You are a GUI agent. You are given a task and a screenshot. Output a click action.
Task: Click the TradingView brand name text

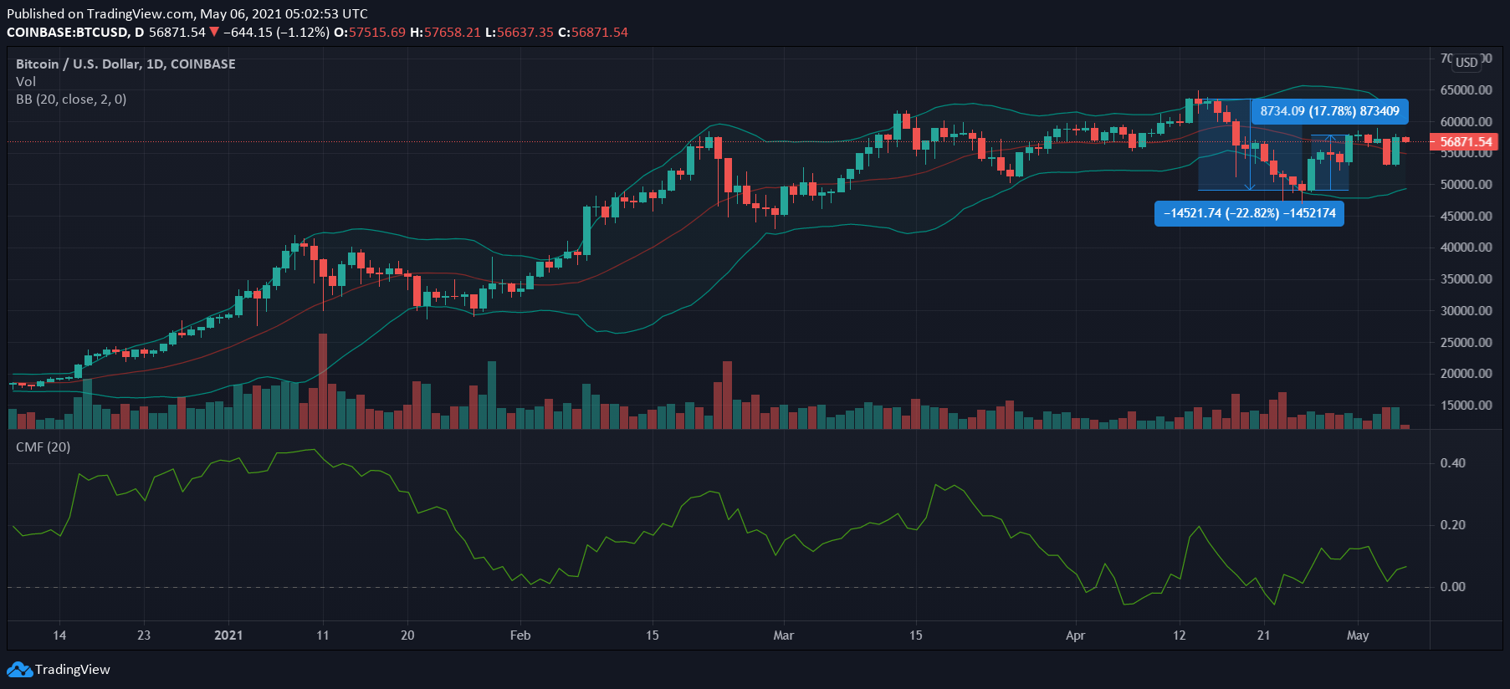tap(73, 670)
